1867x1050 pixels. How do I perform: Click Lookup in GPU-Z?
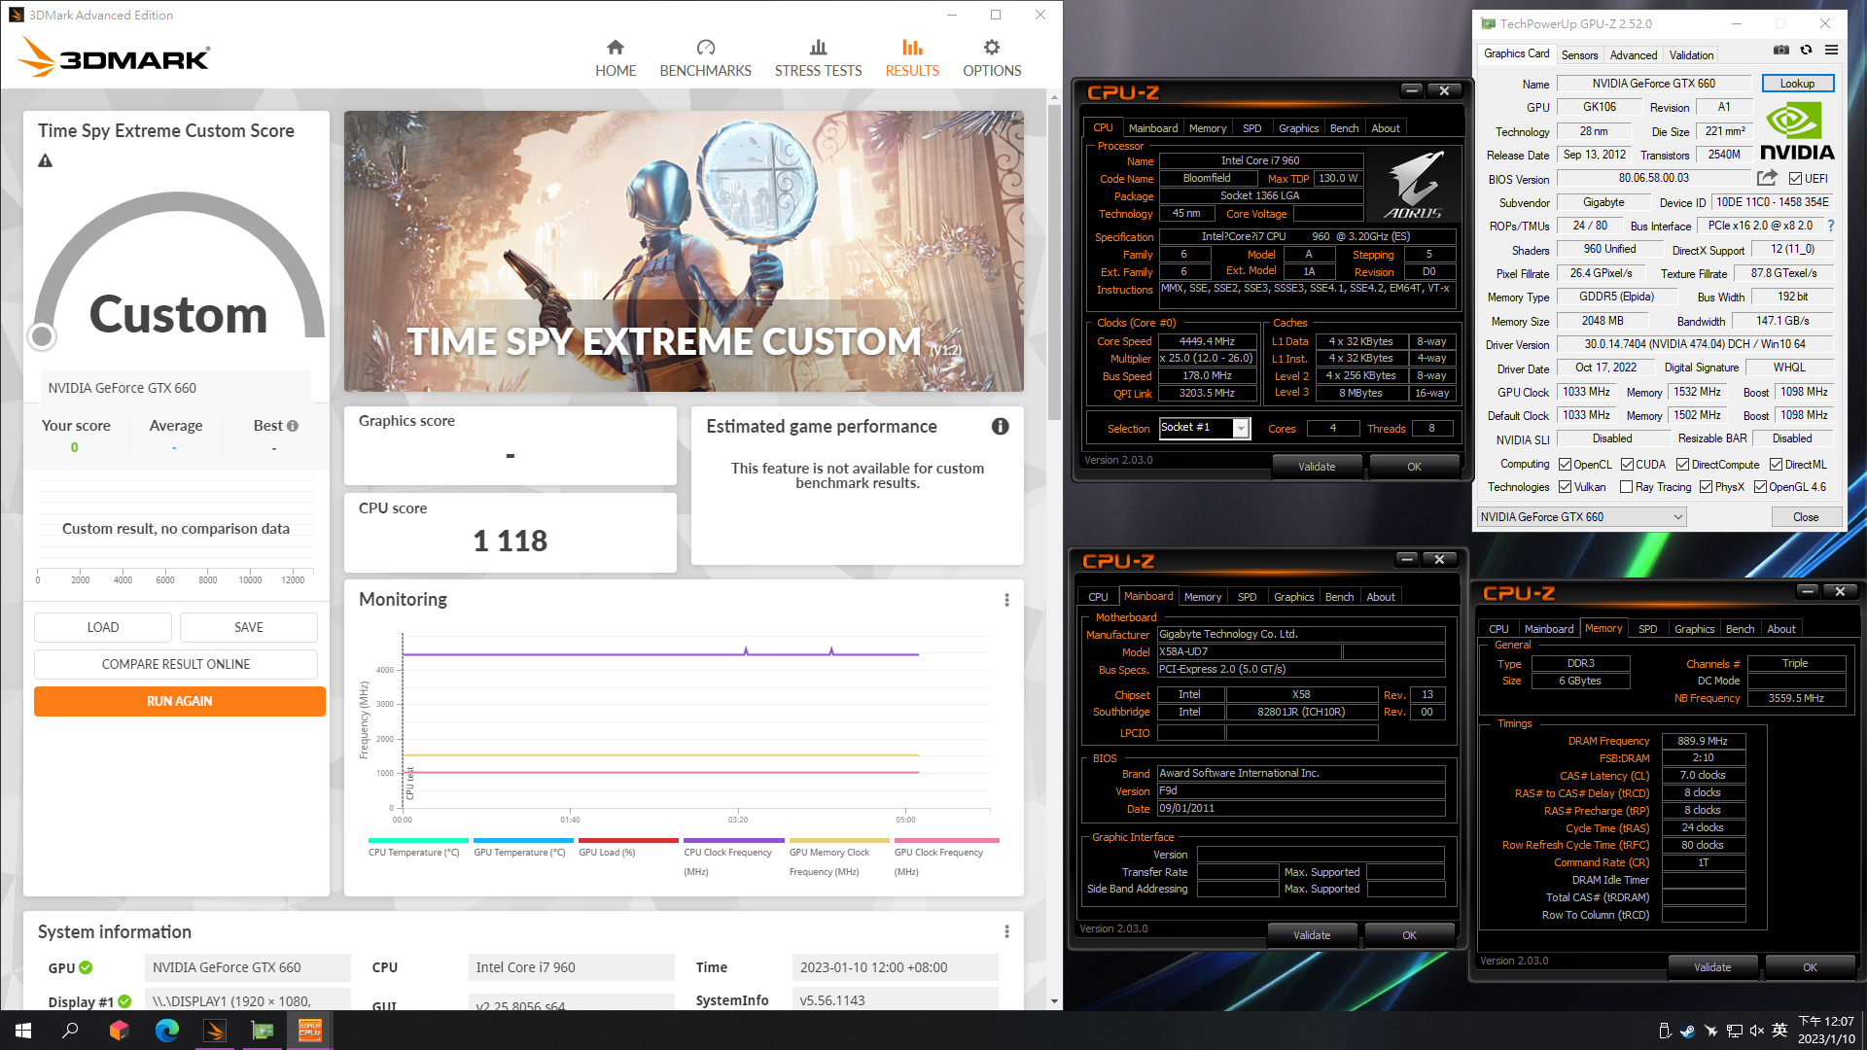click(1797, 84)
